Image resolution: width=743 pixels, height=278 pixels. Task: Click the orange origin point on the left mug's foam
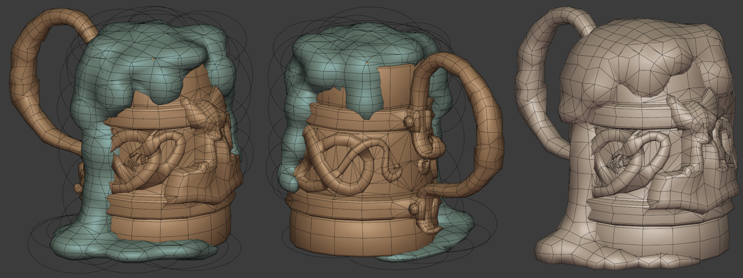(153, 59)
